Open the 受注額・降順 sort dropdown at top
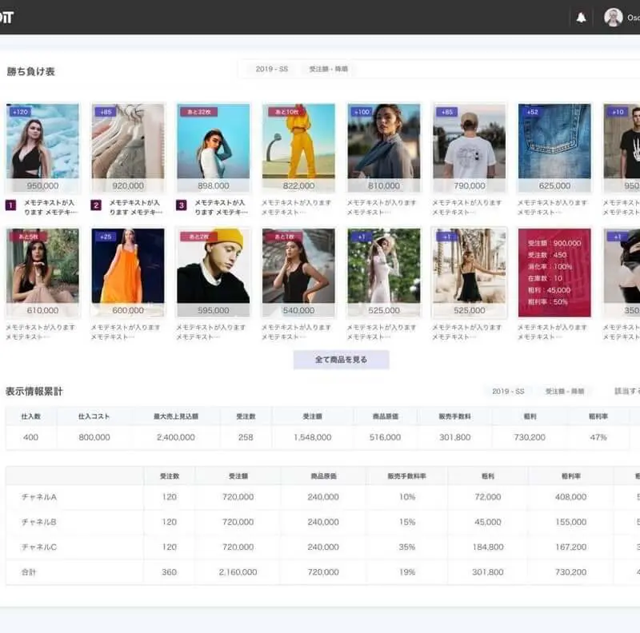Viewport: 640px width, 633px height. 329,69
